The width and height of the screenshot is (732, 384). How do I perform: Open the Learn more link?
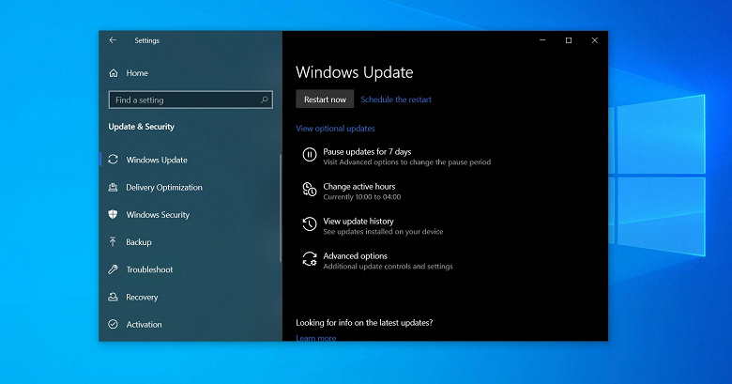316,338
